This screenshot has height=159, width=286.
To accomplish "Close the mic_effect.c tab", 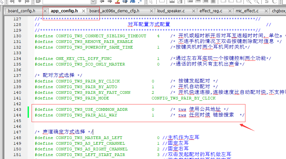I will [x=266, y=11].
